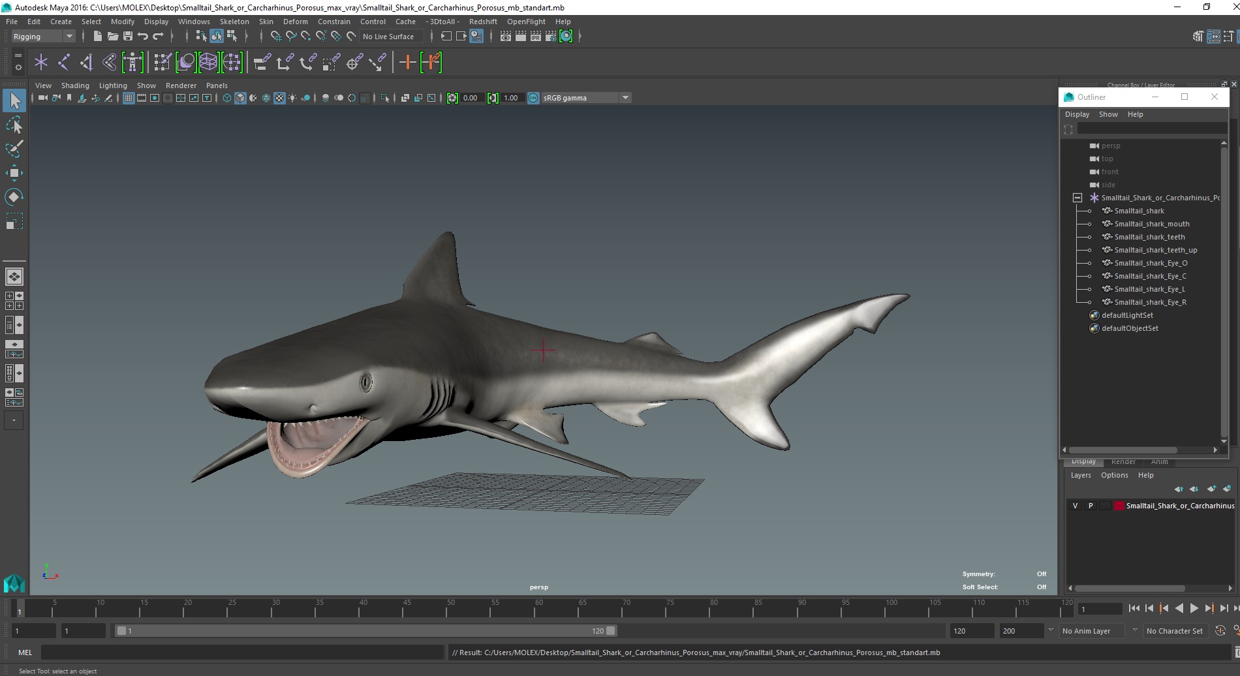Toggle P playback box of Smalltail_Shark layer

1091,506
